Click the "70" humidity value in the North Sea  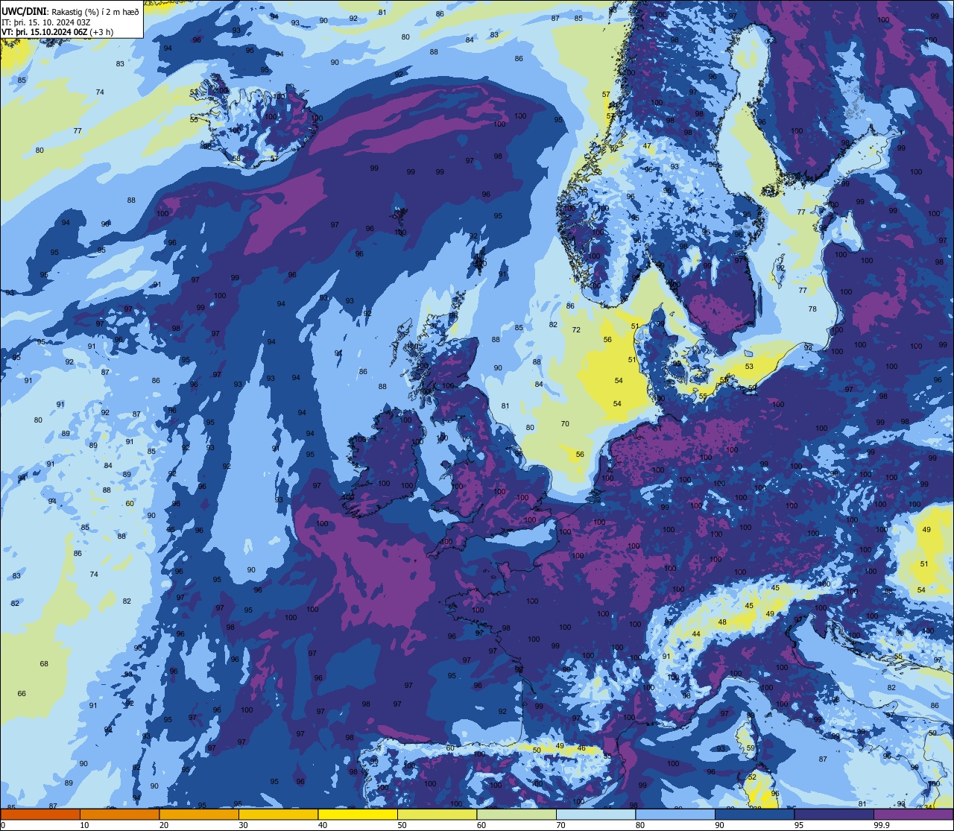click(x=565, y=424)
